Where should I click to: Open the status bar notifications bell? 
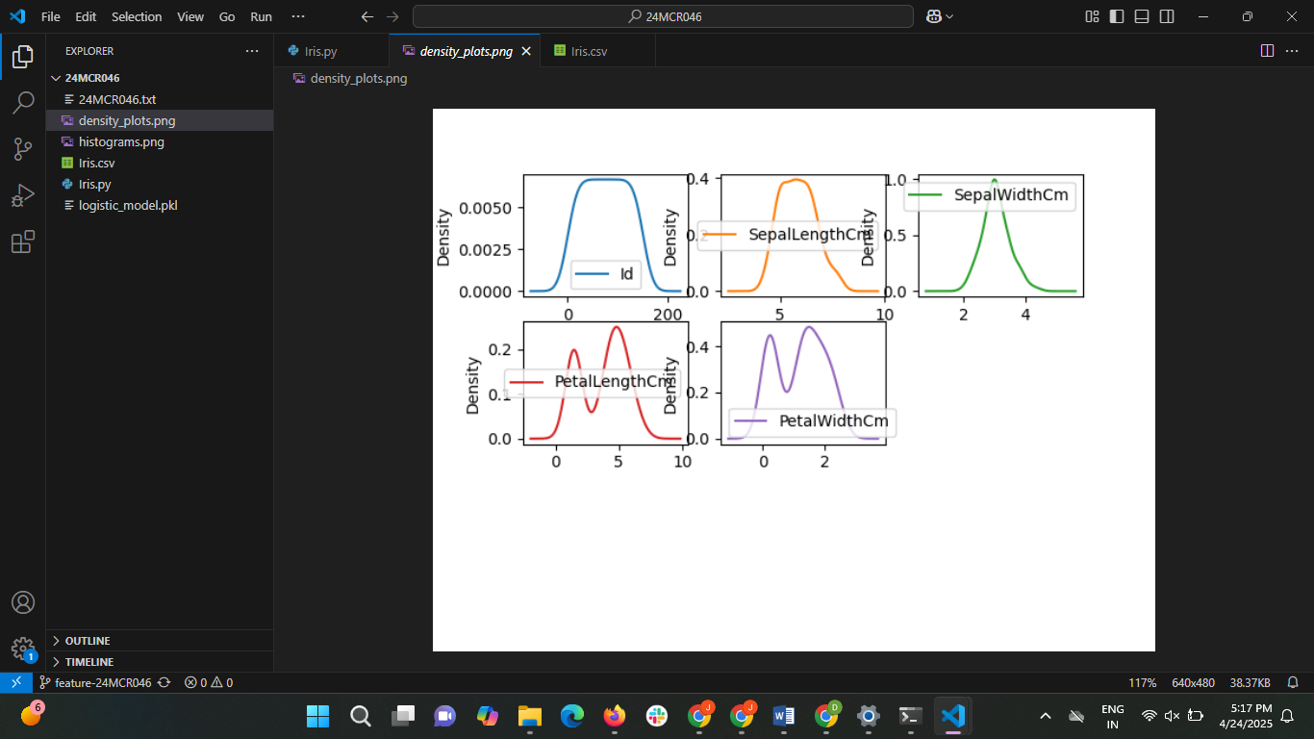tap(1294, 682)
